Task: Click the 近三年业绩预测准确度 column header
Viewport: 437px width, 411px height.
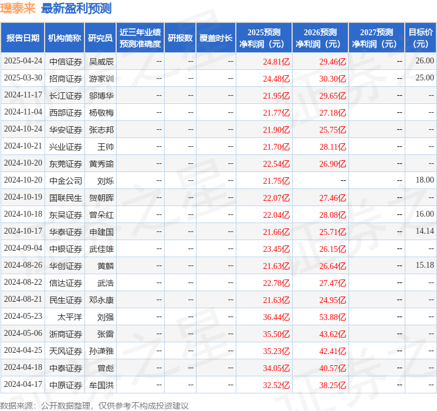Action: pyautogui.click(x=140, y=38)
